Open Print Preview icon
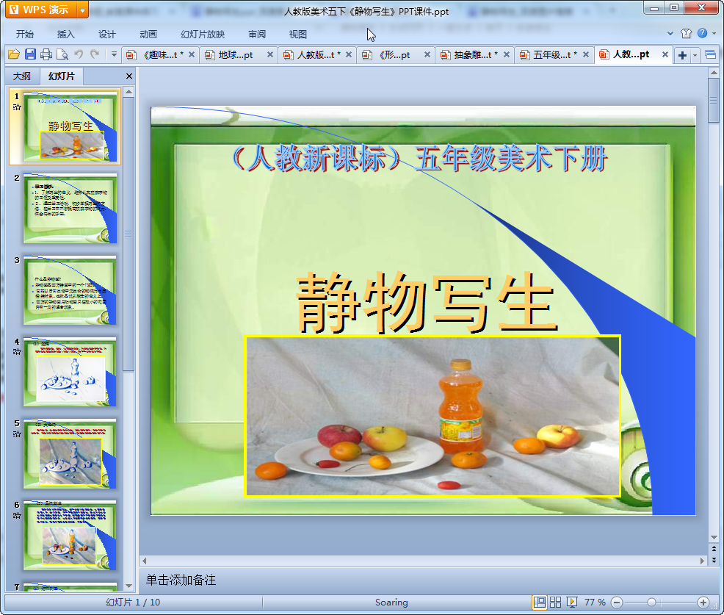724x615 pixels. coord(62,54)
